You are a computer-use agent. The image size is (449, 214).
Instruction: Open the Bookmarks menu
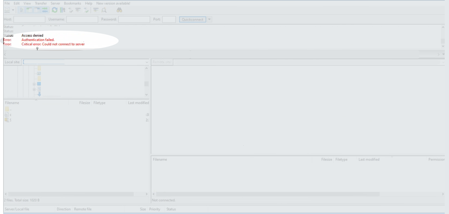point(72,3)
